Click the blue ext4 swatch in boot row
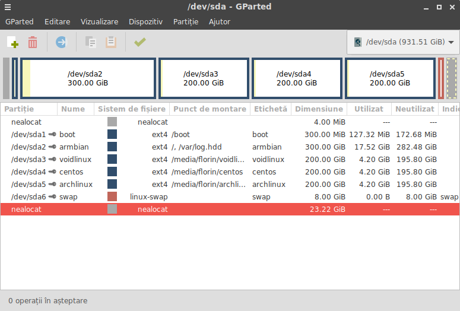460x311 pixels. pos(112,134)
